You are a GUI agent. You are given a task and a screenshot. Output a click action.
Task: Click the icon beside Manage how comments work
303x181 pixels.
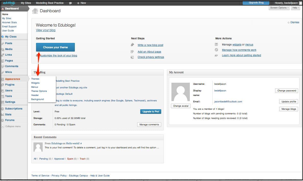pos(216,50)
